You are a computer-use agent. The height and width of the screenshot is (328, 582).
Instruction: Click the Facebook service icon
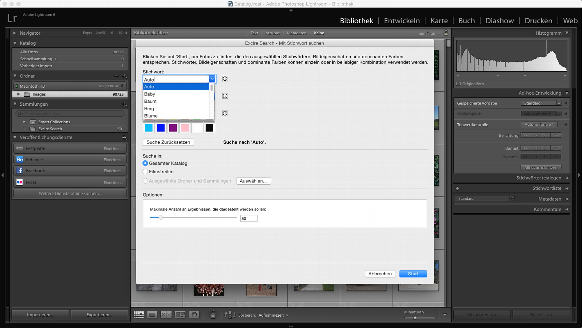(19, 171)
